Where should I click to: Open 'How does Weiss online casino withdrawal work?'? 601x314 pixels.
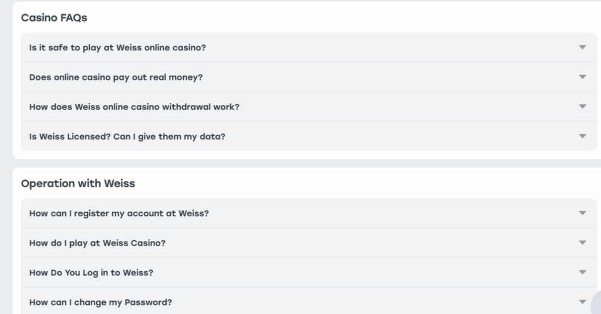134,107
